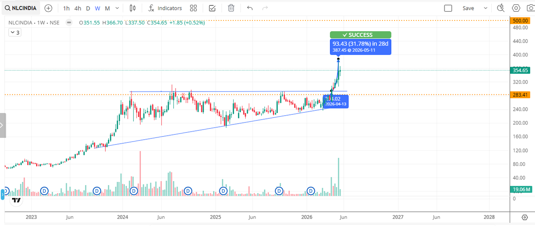The width and height of the screenshot is (535, 226).
Task: Click the change value +1.85 (+0.52%)
Action: (187, 22)
